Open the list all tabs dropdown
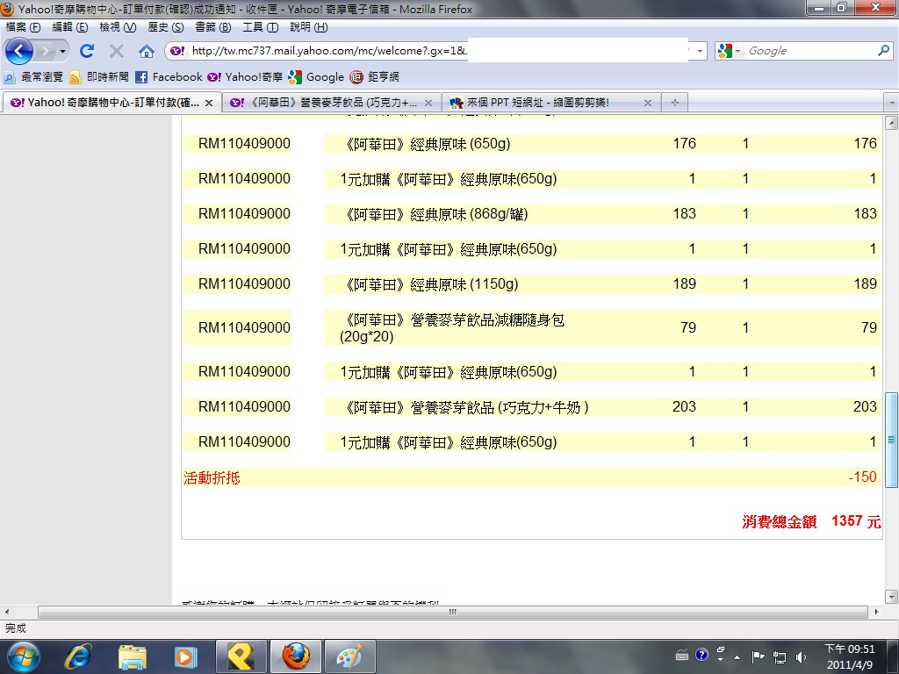Screen dimensions: 899x674 pyautogui.click(x=891, y=103)
